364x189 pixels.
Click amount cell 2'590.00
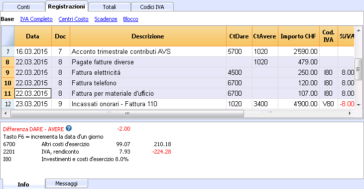click(x=299, y=51)
